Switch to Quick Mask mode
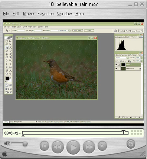147x159 pixels. (x=10, y=85)
